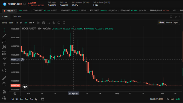Set the range to 6m
Screen dimensions: 183x103
(31, 99)
